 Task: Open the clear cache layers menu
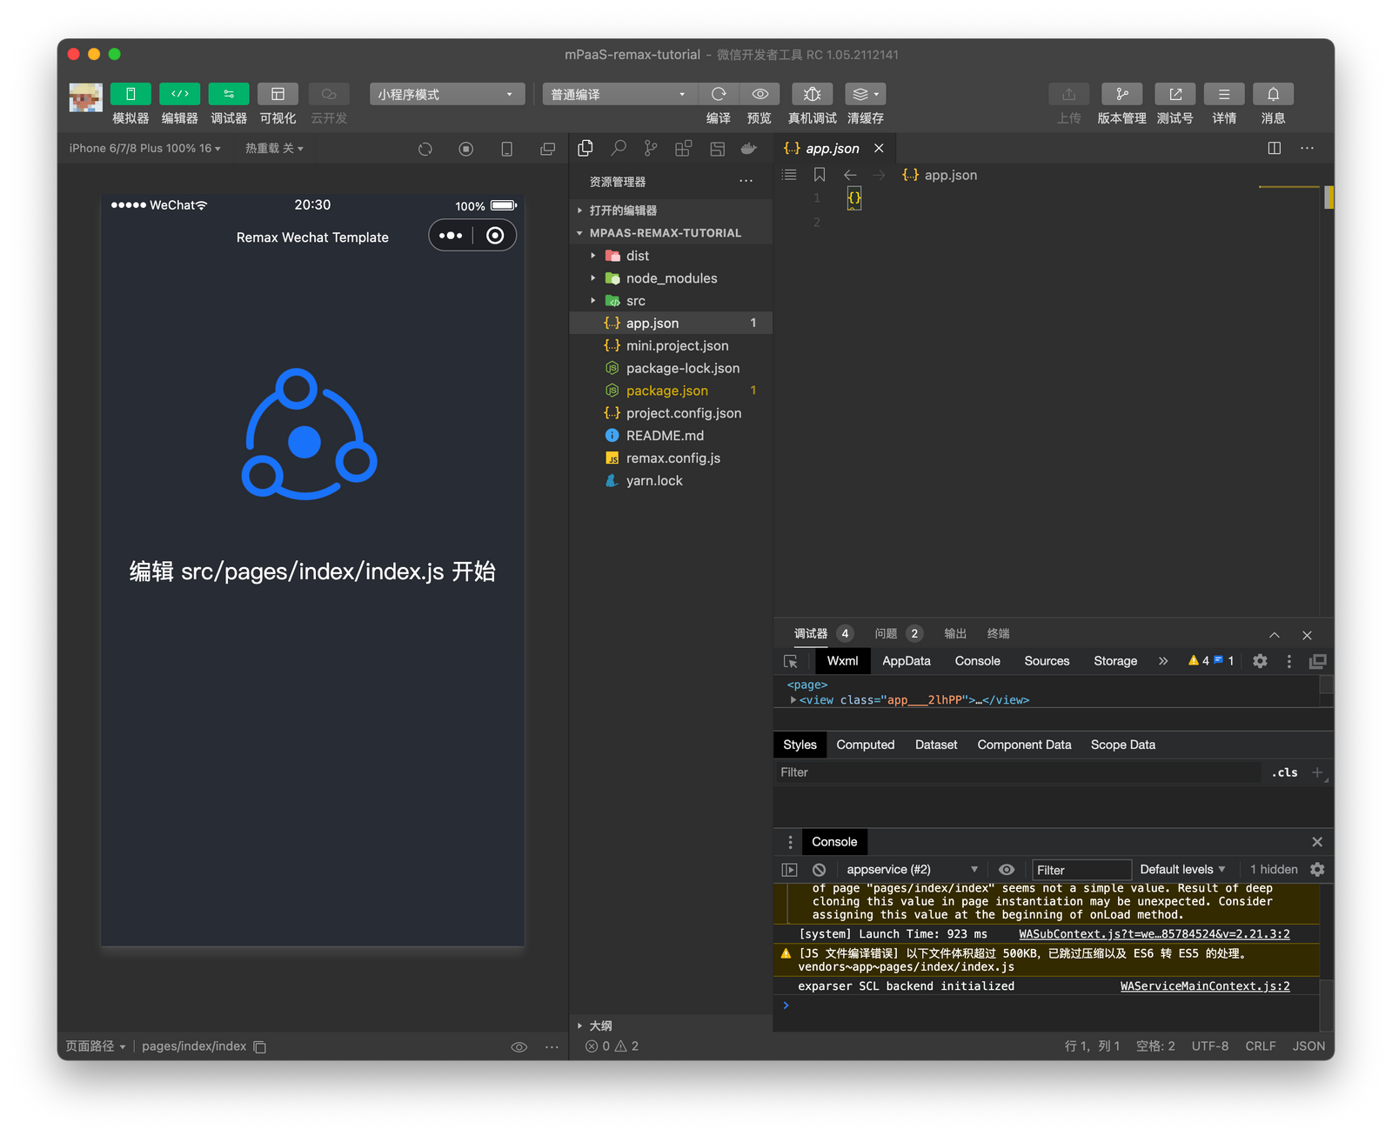[865, 94]
